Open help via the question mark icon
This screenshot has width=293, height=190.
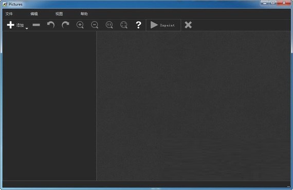point(138,25)
